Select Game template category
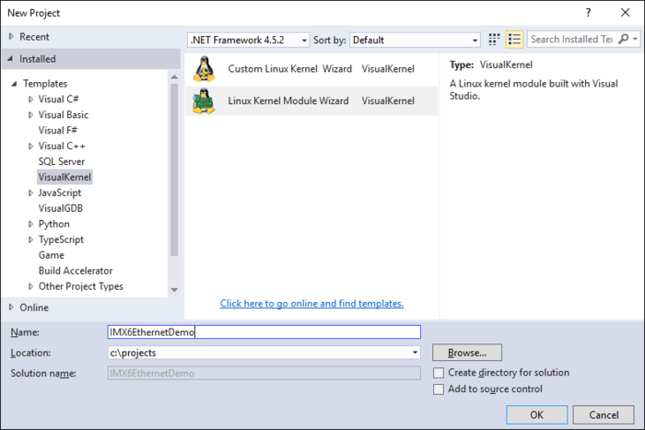Viewport: 645px width, 430px height. [52, 255]
